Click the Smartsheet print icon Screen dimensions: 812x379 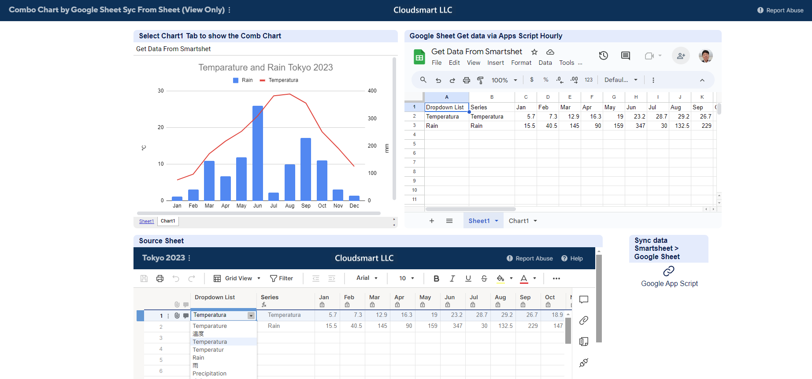160,279
